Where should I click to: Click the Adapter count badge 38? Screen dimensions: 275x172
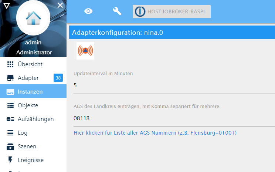point(58,78)
